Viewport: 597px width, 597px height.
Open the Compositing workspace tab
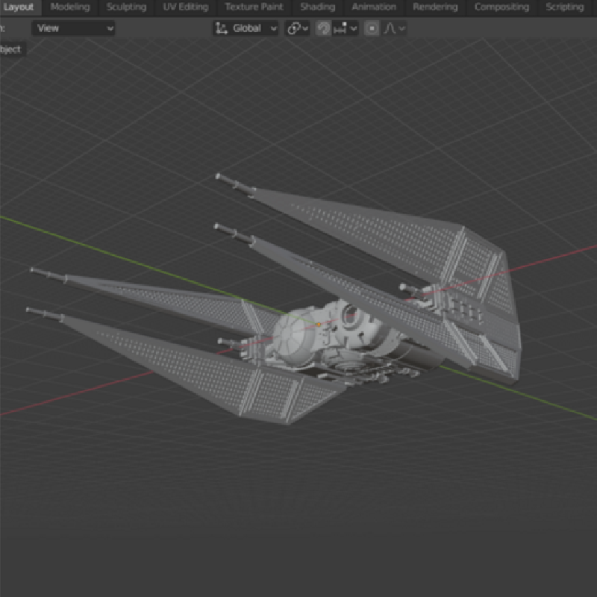[x=501, y=7]
